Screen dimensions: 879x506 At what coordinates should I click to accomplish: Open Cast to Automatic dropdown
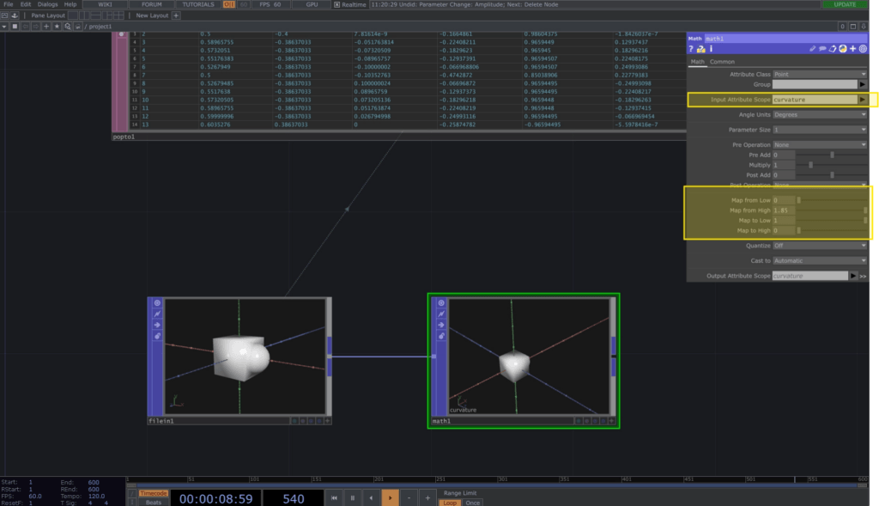(x=820, y=261)
